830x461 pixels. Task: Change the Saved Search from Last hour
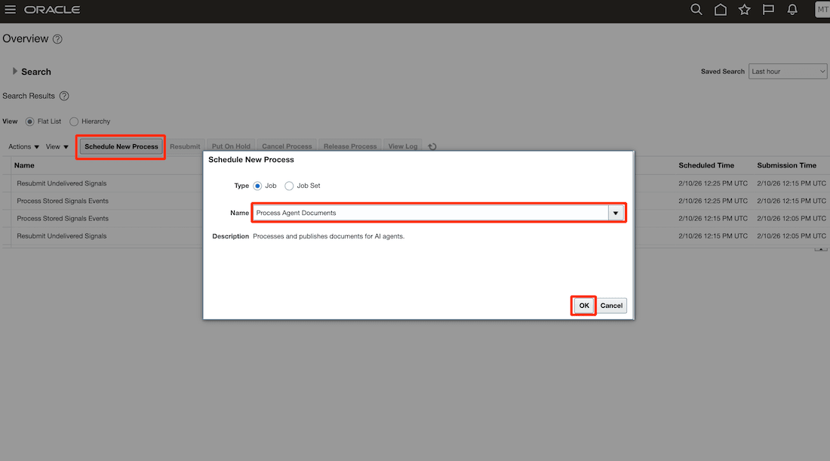pyautogui.click(x=788, y=71)
